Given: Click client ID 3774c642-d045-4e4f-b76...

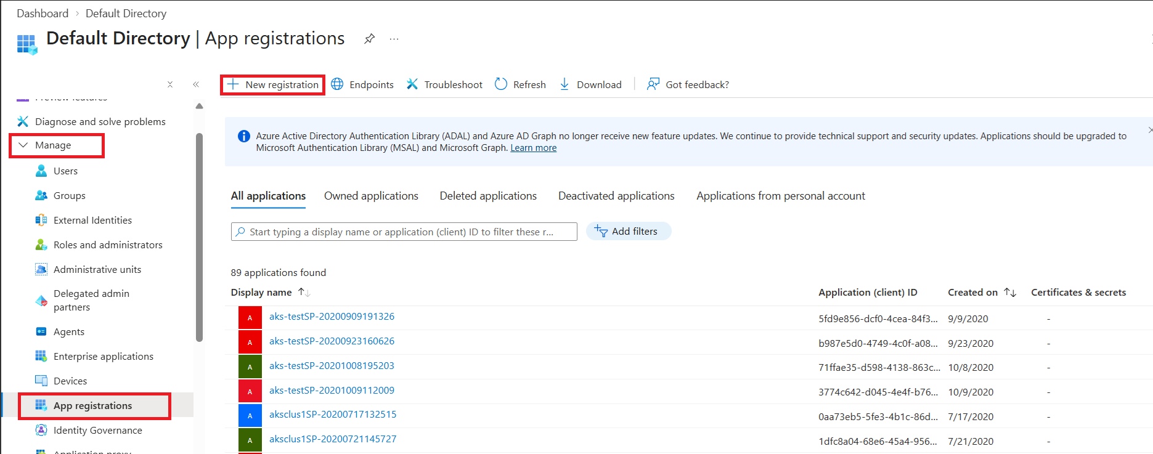Looking at the screenshot, I should tap(878, 392).
